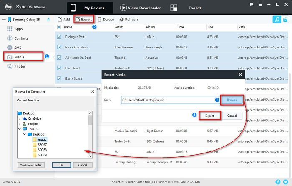Collapse the Samsung Galaxy S8 device tree
The height and width of the screenshot is (186, 292).
coord(4,19)
